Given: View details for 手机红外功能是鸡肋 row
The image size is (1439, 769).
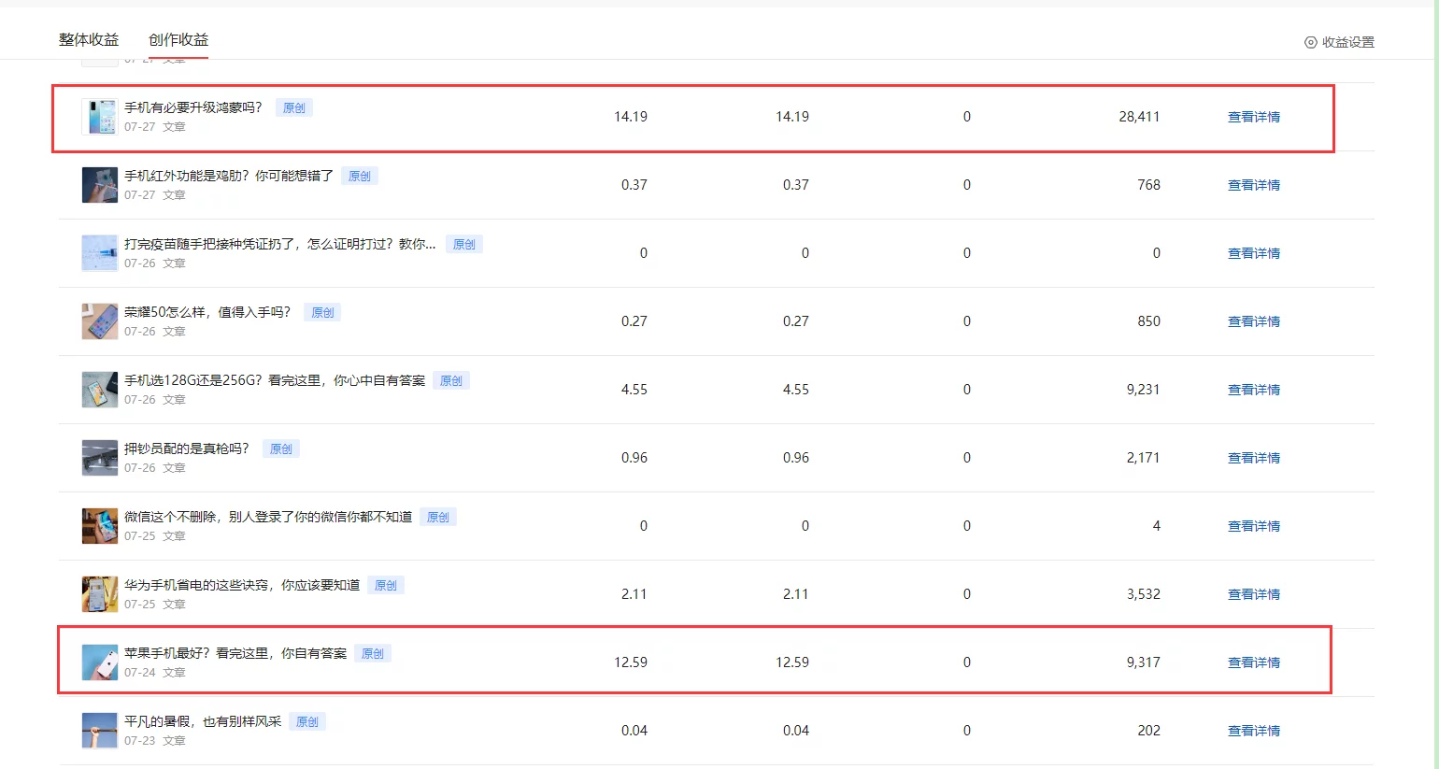Looking at the screenshot, I should tap(1254, 185).
